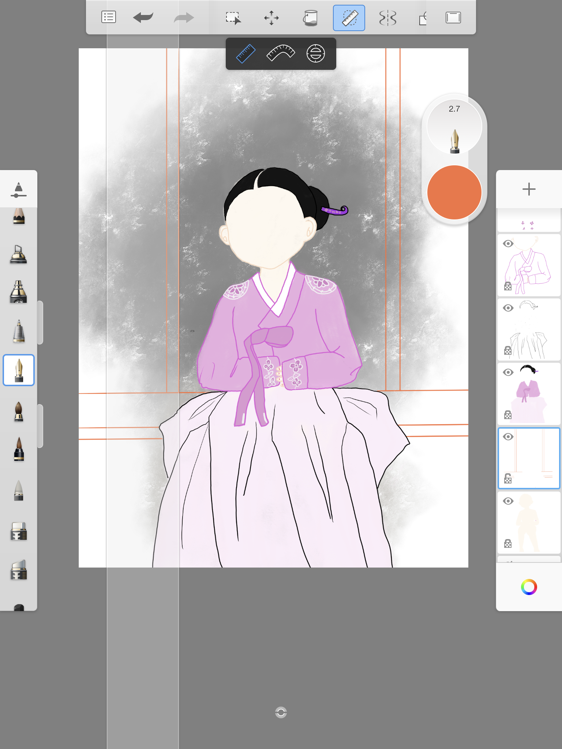Pick the technical pen brush
Viewport: 562px width, 749px height.
(x=19, y=331)
